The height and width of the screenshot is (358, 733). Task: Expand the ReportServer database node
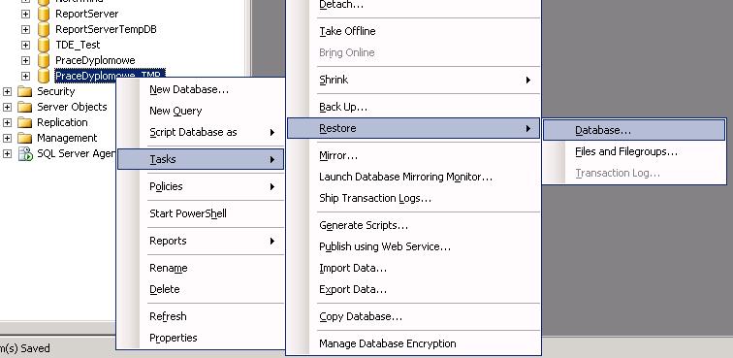[x=25, y=14]
